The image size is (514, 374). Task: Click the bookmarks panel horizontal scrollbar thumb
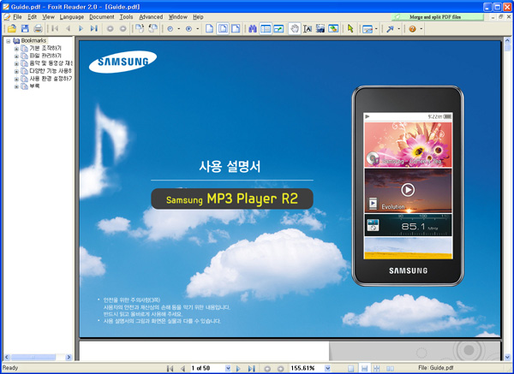33,357
